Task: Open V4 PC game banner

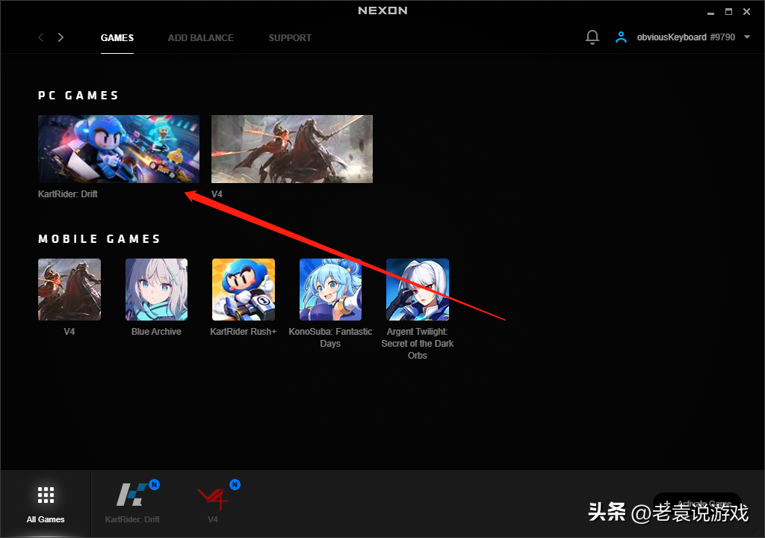Action: tap(292, 149)
